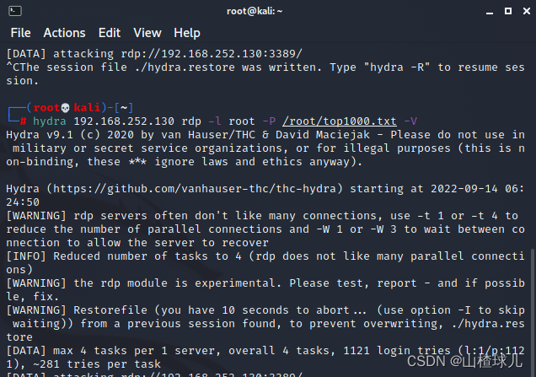Click the terminal icon in title bar
This screenshot has height=377, width=536.
15,11
